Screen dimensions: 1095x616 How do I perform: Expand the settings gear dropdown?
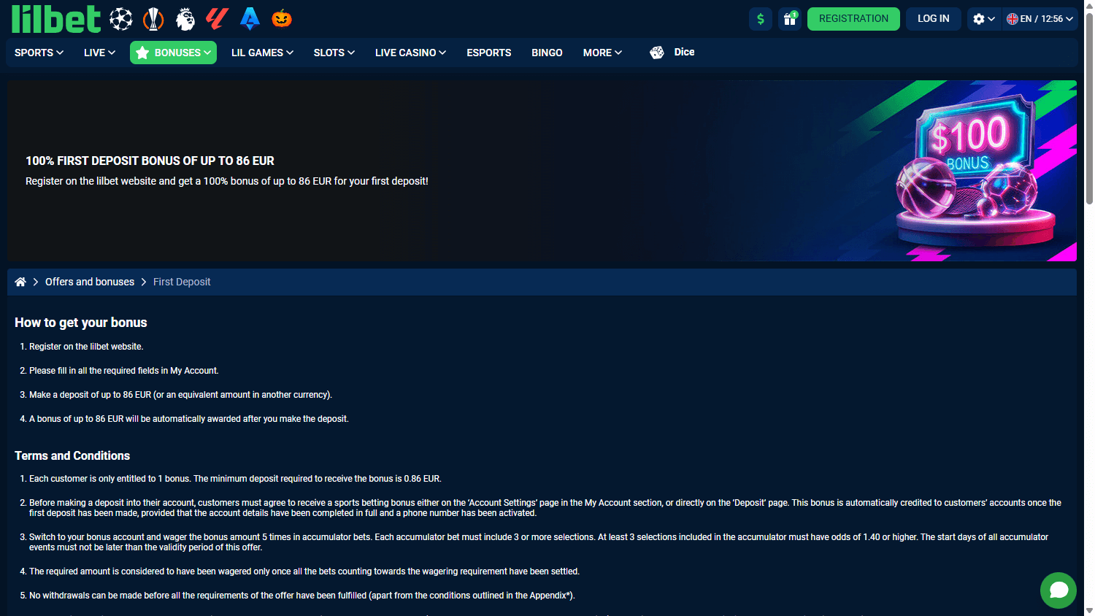(984, 19)
